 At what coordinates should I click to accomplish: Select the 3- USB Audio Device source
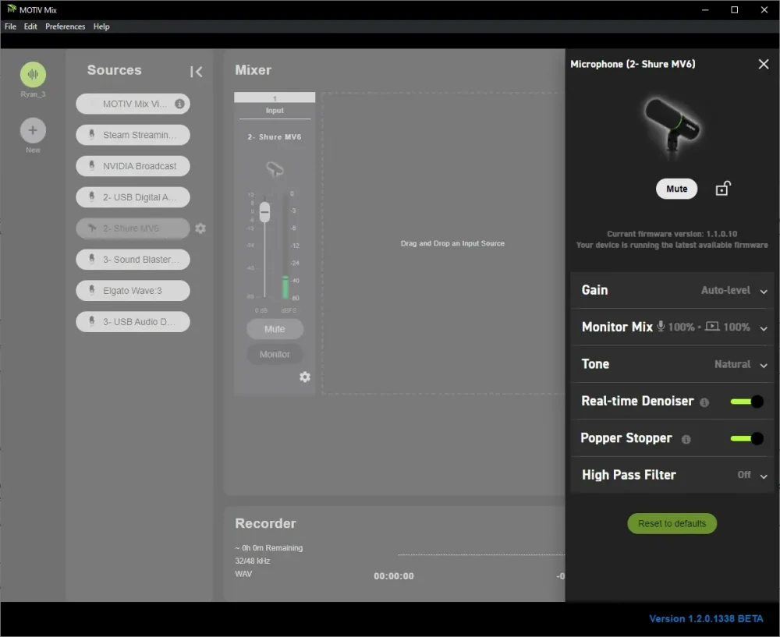[133, 322]
